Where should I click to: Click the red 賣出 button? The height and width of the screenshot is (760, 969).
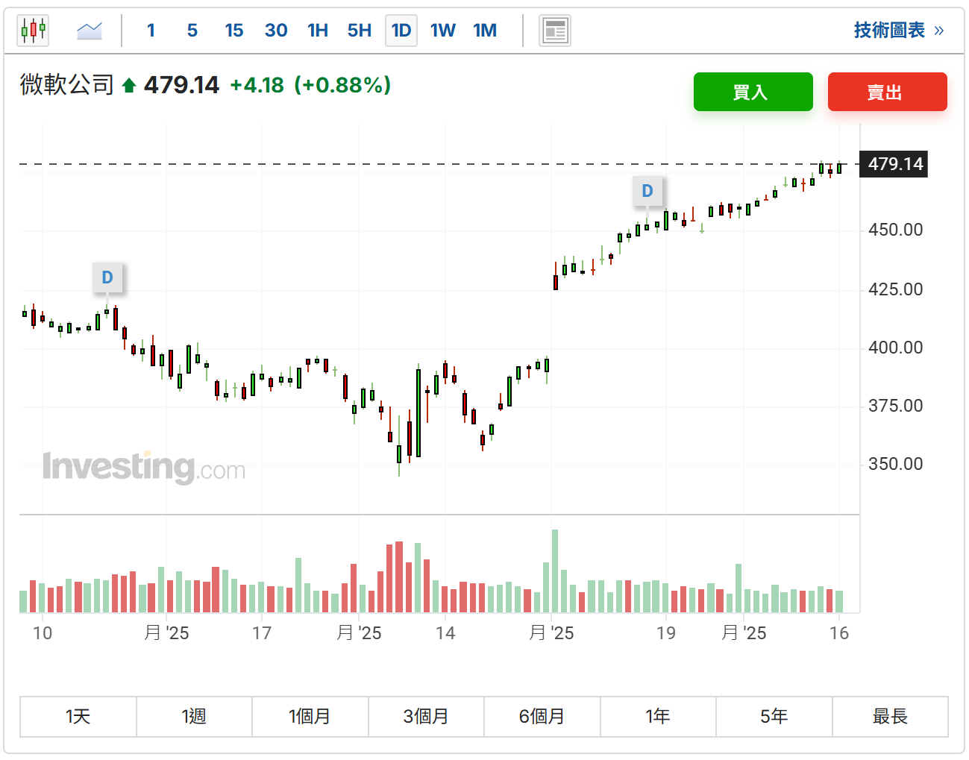tap(887, 92)
